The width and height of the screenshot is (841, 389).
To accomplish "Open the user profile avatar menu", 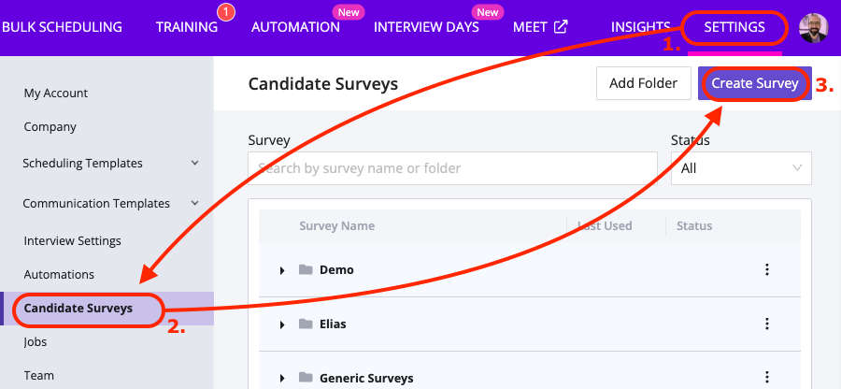I will 814,27.
